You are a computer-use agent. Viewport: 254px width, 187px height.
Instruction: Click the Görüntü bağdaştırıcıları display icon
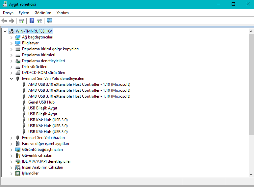coord(18,150)
